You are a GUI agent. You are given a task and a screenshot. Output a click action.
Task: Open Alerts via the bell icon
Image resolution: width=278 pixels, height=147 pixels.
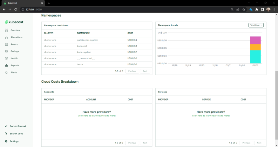click(x=6, y=73)
